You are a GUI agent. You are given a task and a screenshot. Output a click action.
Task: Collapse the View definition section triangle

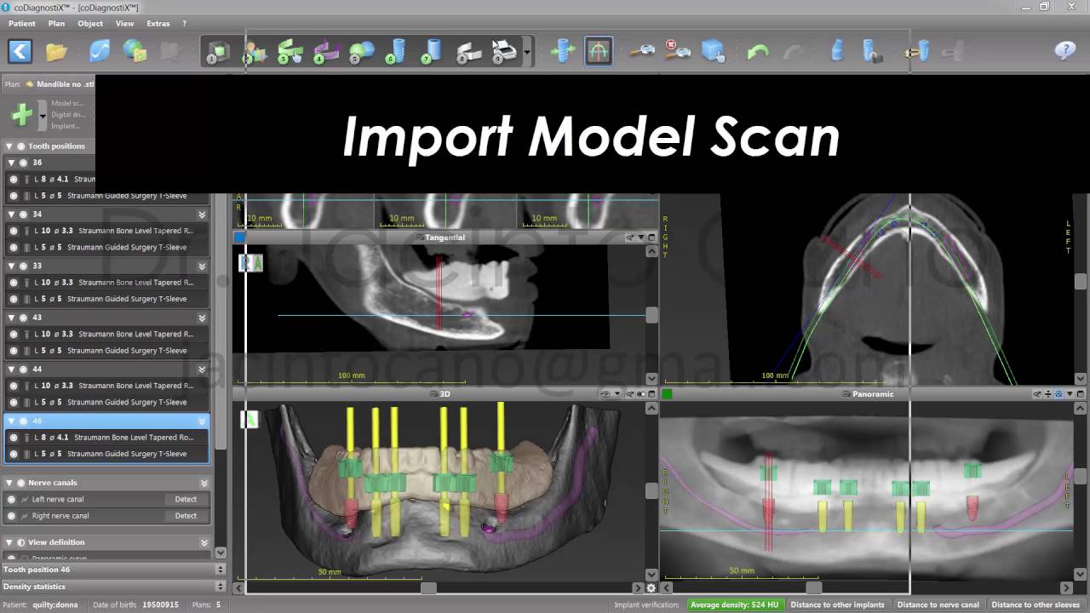coord(9,542)
